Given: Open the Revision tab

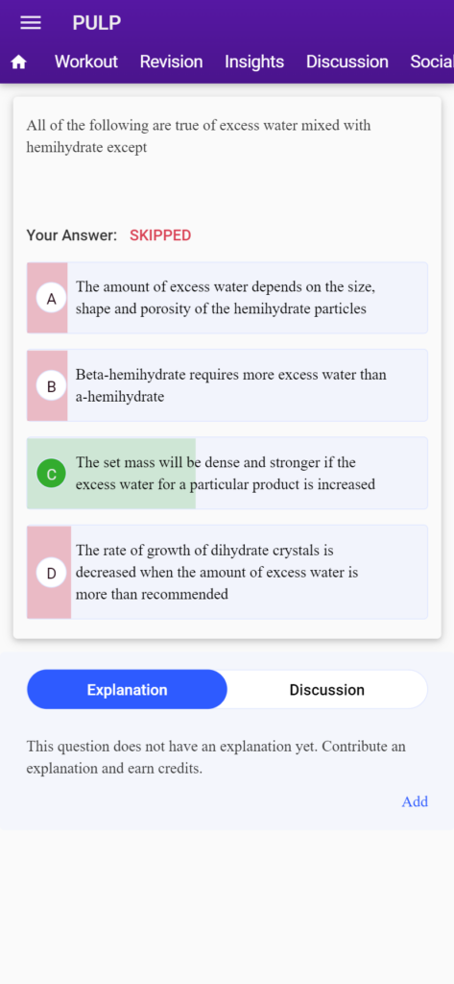Looking at the screenshot, I should (x=171, y=61).
